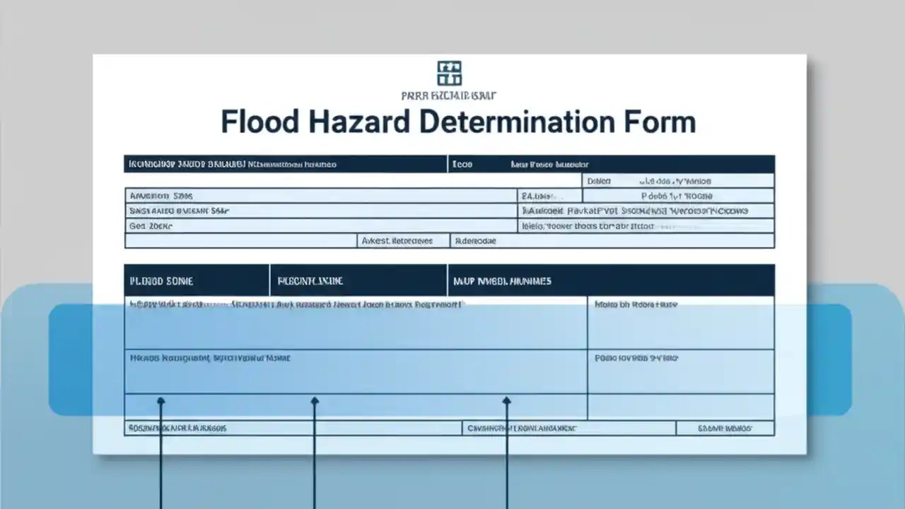Click the checkered grid logo above the title

point(450,72)
